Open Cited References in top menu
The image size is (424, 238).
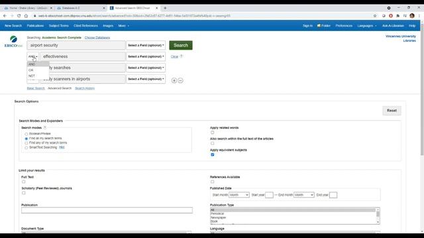tap(85, 26)
